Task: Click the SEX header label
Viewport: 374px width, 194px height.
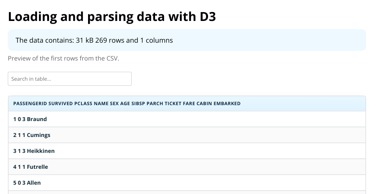Action: click(115, 104)
